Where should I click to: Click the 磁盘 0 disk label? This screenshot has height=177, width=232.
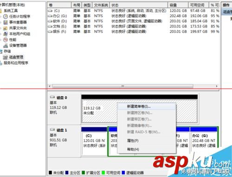[62, 98]
